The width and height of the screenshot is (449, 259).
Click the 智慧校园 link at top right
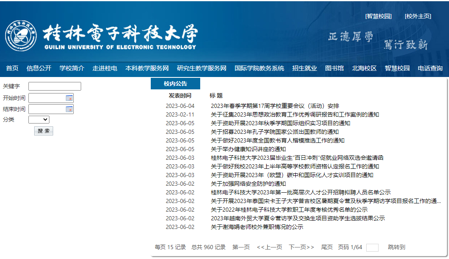click(x=378, y=16)
